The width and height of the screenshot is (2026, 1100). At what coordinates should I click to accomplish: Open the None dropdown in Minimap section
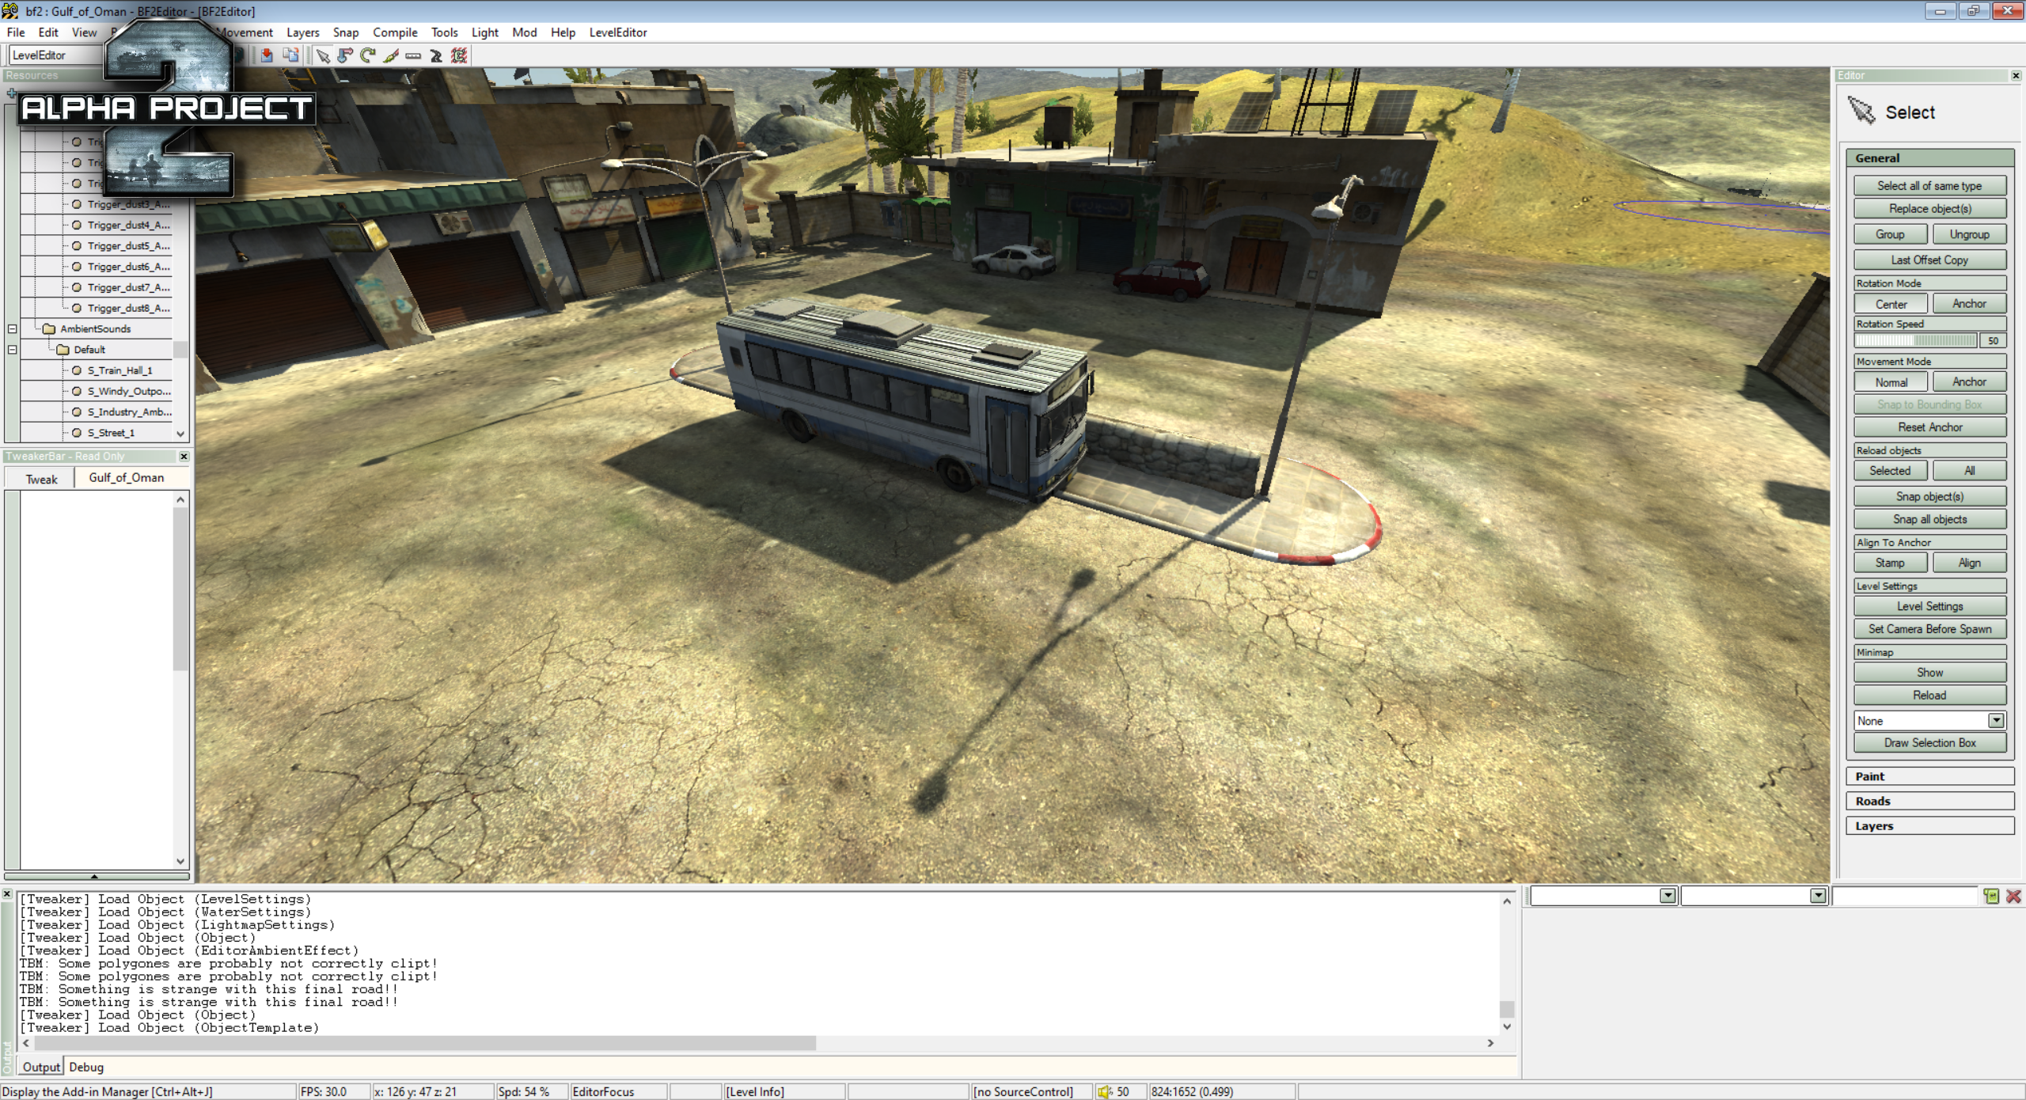(x=1996, y=720)
